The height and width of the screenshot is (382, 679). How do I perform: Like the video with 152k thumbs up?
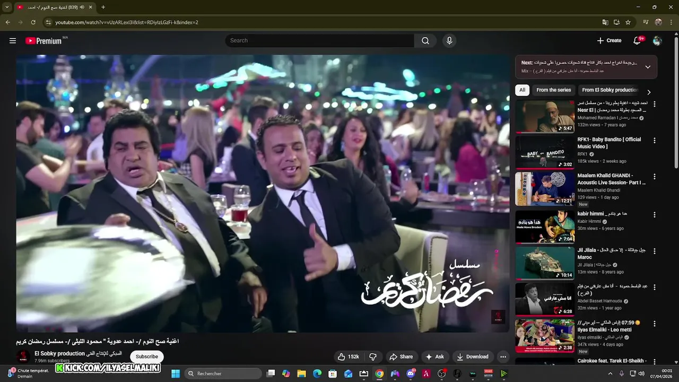(x=349, y=357)
